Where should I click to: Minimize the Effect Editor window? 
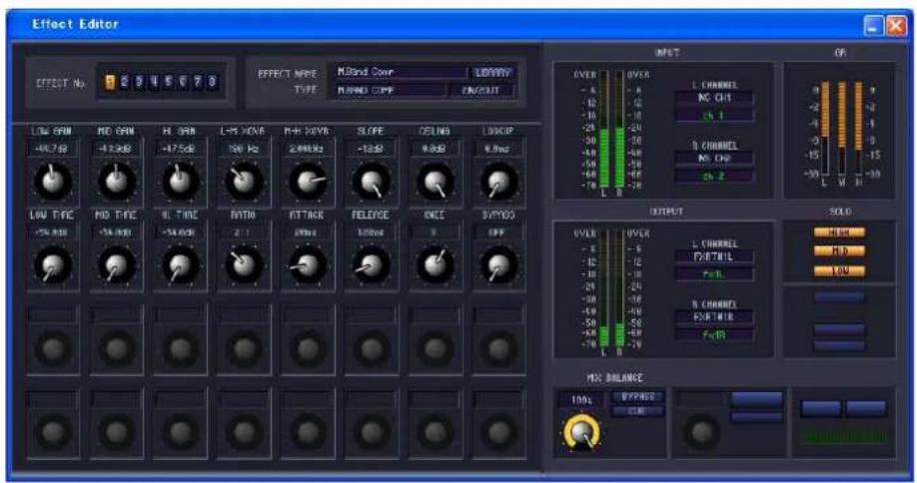(874, 26)
